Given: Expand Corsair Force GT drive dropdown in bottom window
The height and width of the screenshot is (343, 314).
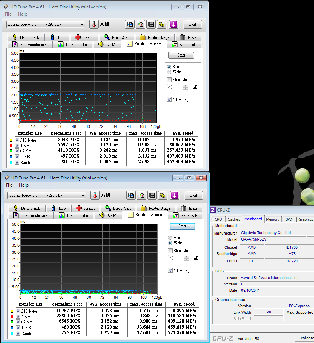Looking at the screenshot, I should [83, 195].
